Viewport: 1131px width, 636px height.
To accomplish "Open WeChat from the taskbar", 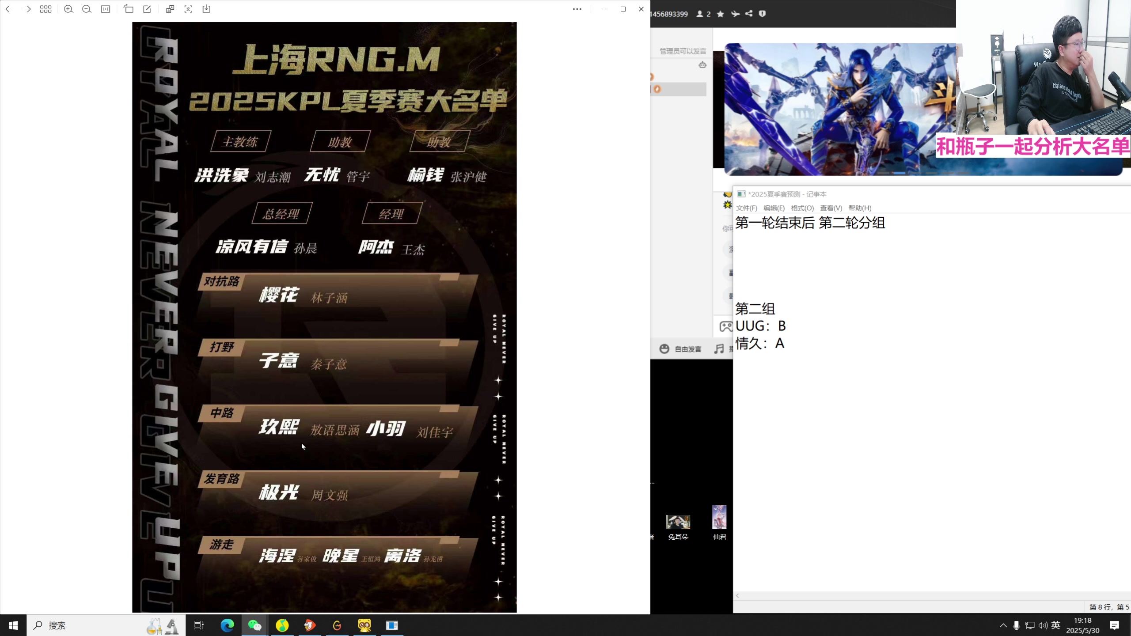I will (255, 625).
